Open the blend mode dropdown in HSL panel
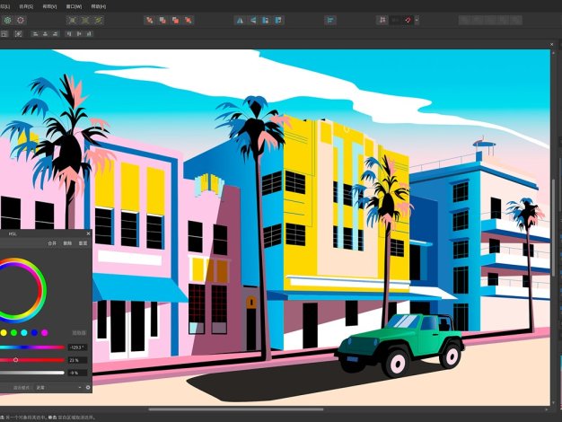The height and width of the screenshot is (422, 562). pyautogui.click(x=58, y=388)
